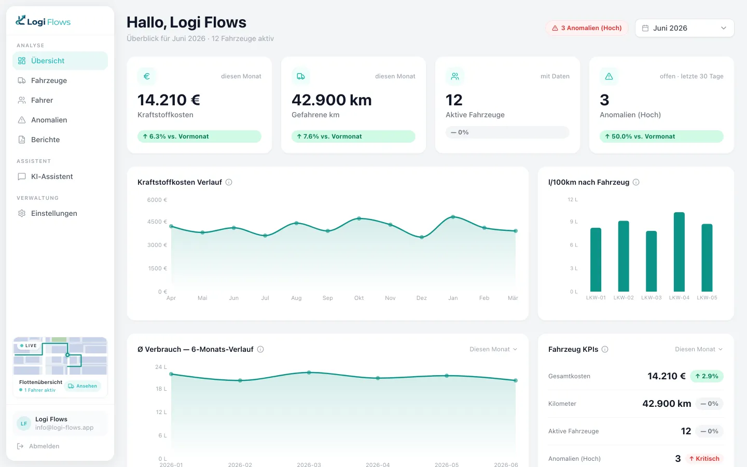The width and height of the screenshot is (747, 467).
Task: Click the 14.210 € value in Fahrzeug KPIs
Action: coord(667,376)
